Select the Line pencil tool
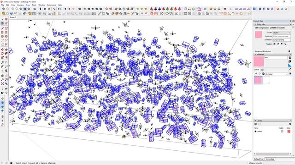 coord(2,28)
